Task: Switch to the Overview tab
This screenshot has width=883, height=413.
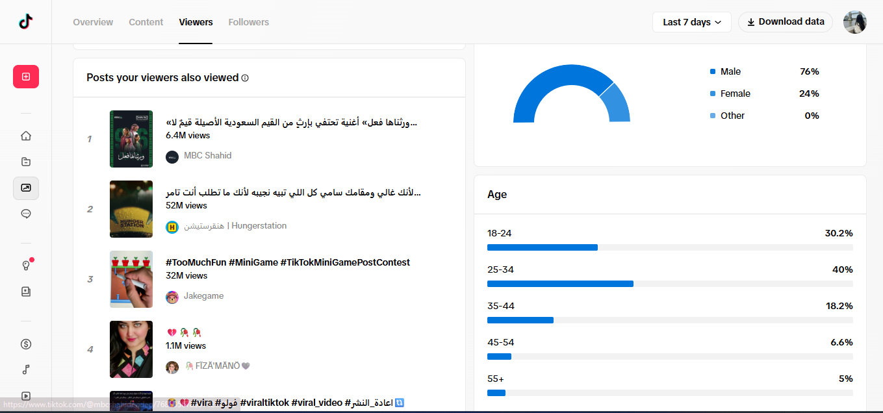Action: coord(93,22)
